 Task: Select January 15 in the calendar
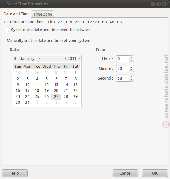(75, 85)
